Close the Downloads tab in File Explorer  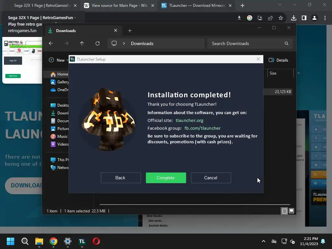pyautogui.click(x=116, y=30)
